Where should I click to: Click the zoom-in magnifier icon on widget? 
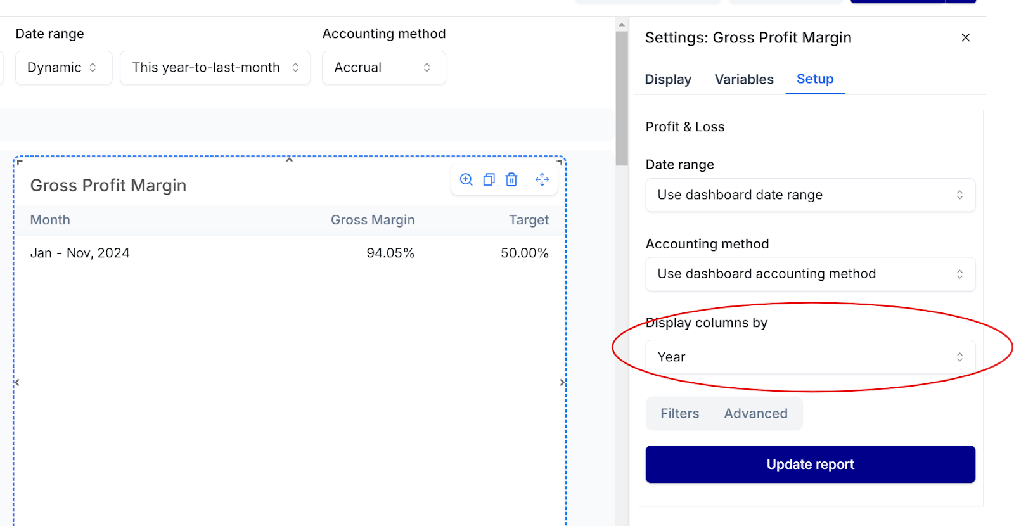pyautogui.click(x=466, y=179)
